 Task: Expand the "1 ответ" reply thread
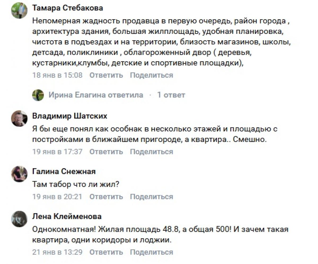click(171, 95)
